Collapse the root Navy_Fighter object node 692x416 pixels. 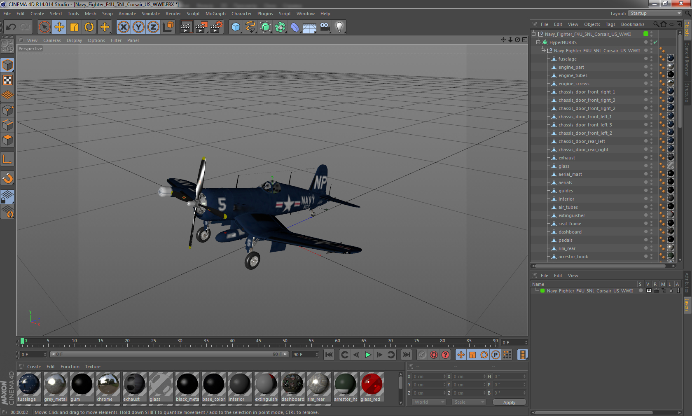point(533,34)
